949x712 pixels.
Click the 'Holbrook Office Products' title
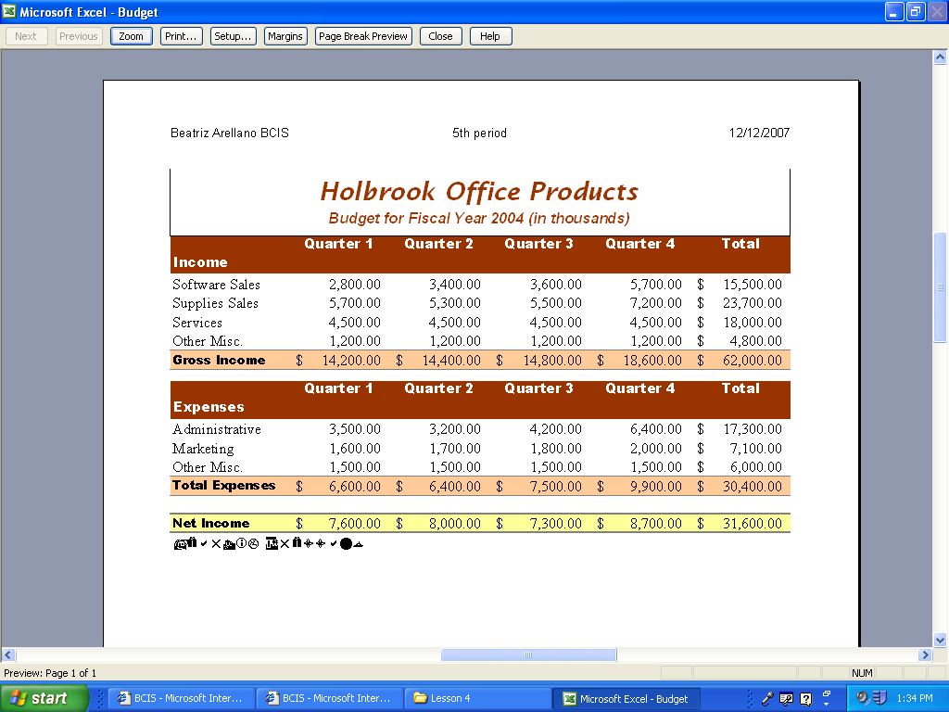(479, 191)
